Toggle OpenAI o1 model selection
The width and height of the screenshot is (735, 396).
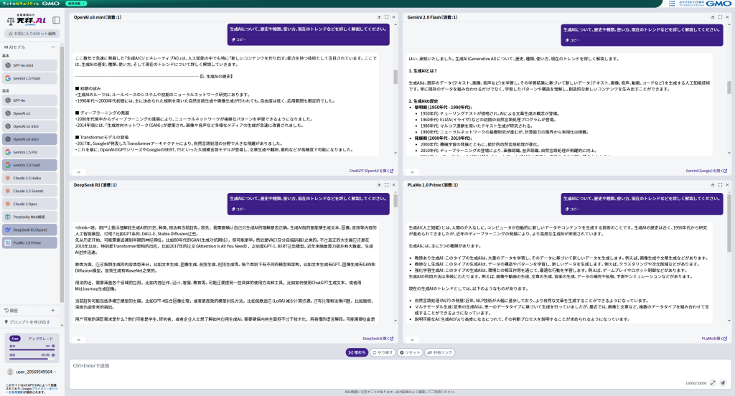(29, 113)
